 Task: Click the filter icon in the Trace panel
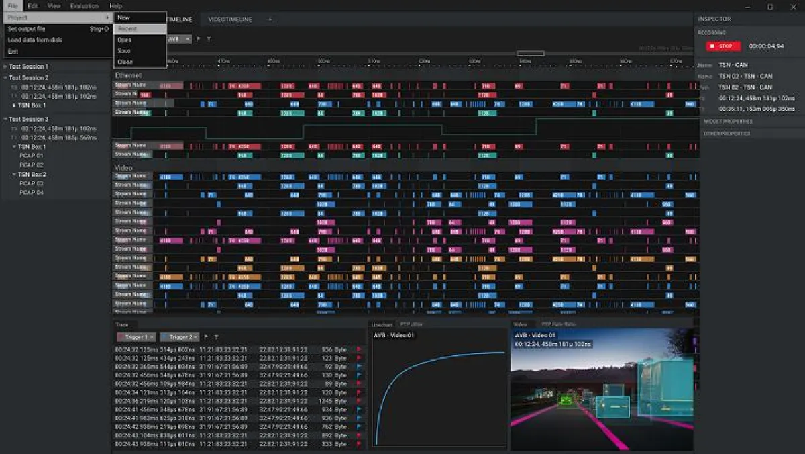(x=217, y=337)
